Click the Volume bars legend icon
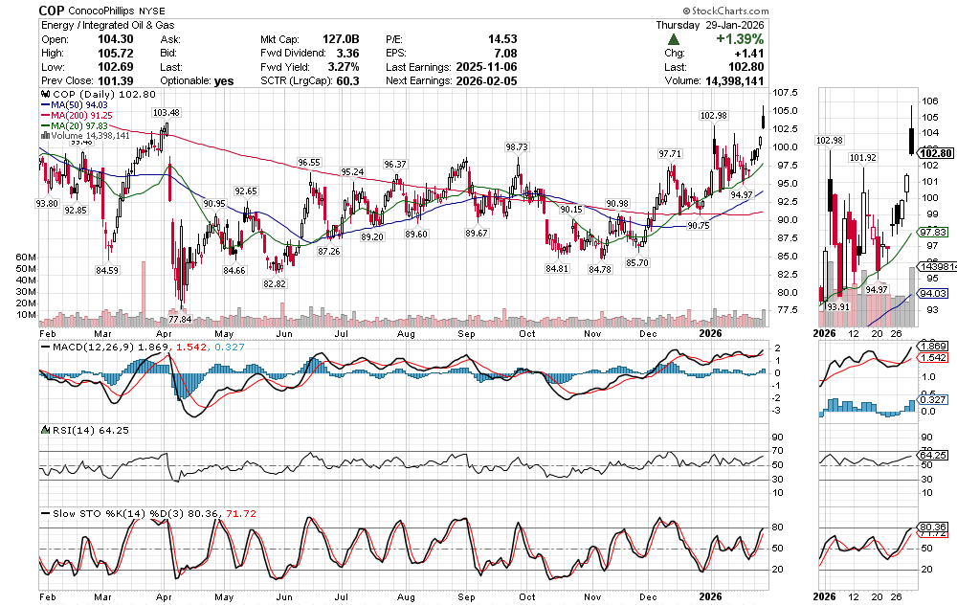 (x=43, y=136)
